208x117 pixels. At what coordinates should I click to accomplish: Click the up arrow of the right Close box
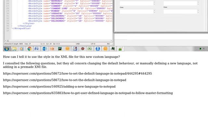tap(198, 10)
